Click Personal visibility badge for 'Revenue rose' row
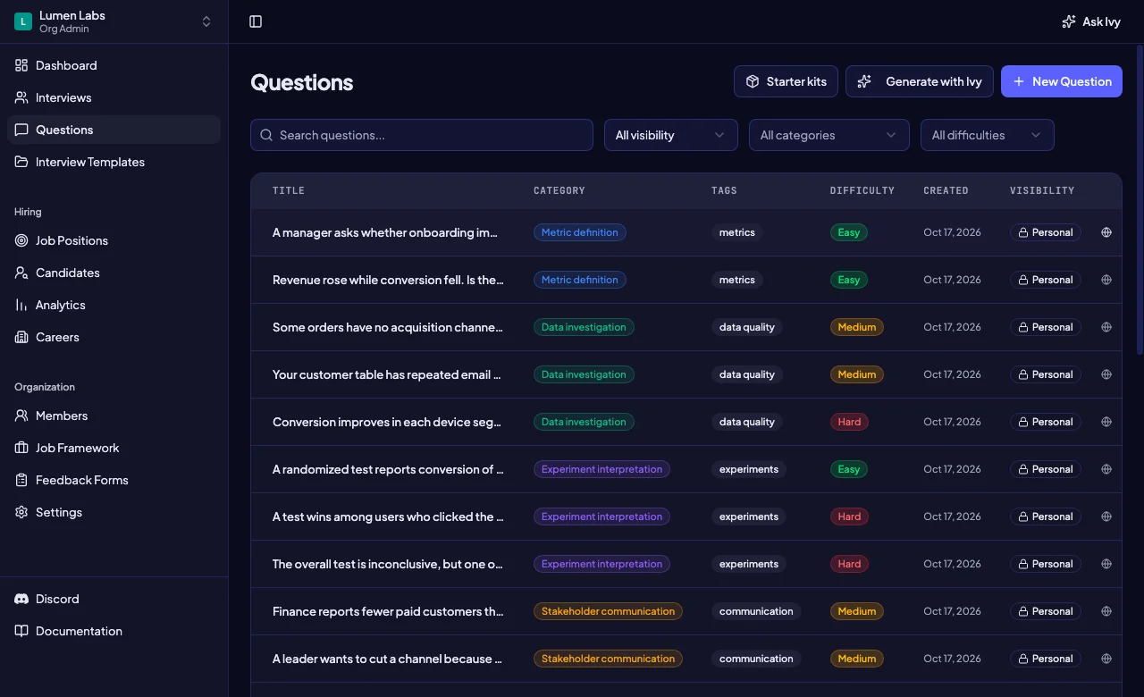 (1046, 280)
